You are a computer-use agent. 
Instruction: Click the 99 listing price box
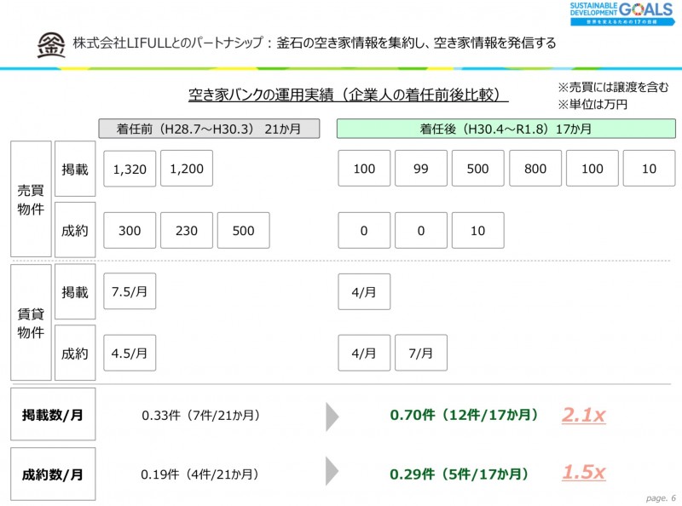421,169
